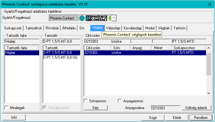The width and height of the screenshot is (215, 122).
Task: Click the Eldob button
Action: coord(177,118)
